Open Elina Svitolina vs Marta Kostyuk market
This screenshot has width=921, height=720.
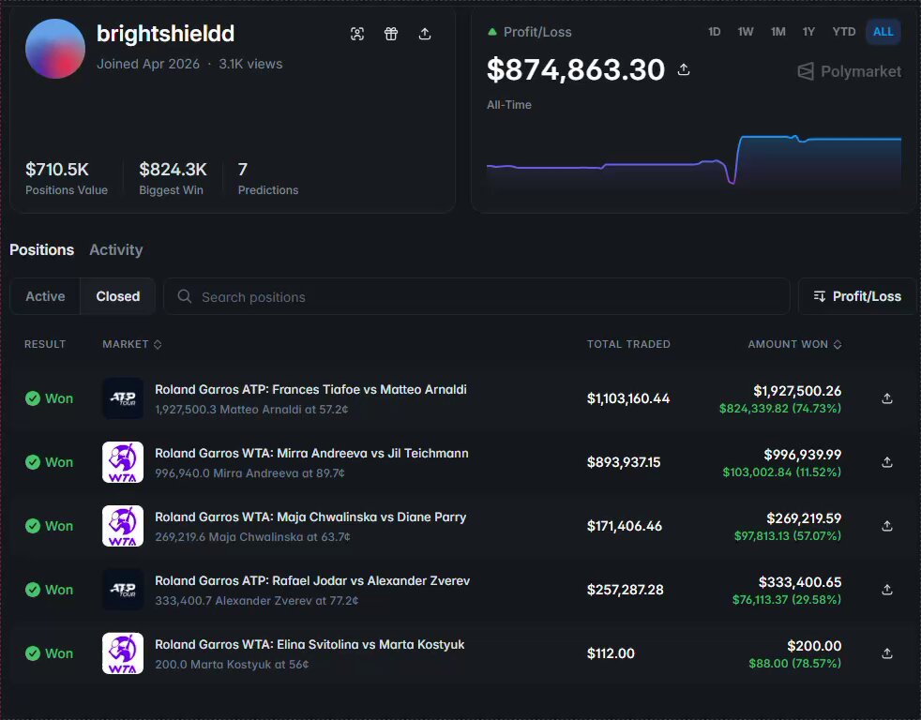[310, 645]
